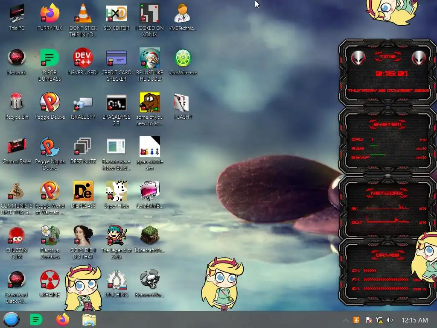Viewport: 437px width, 328px height.
Task: Open The Legend of Zilda shortcut
Action: [117, 242]
